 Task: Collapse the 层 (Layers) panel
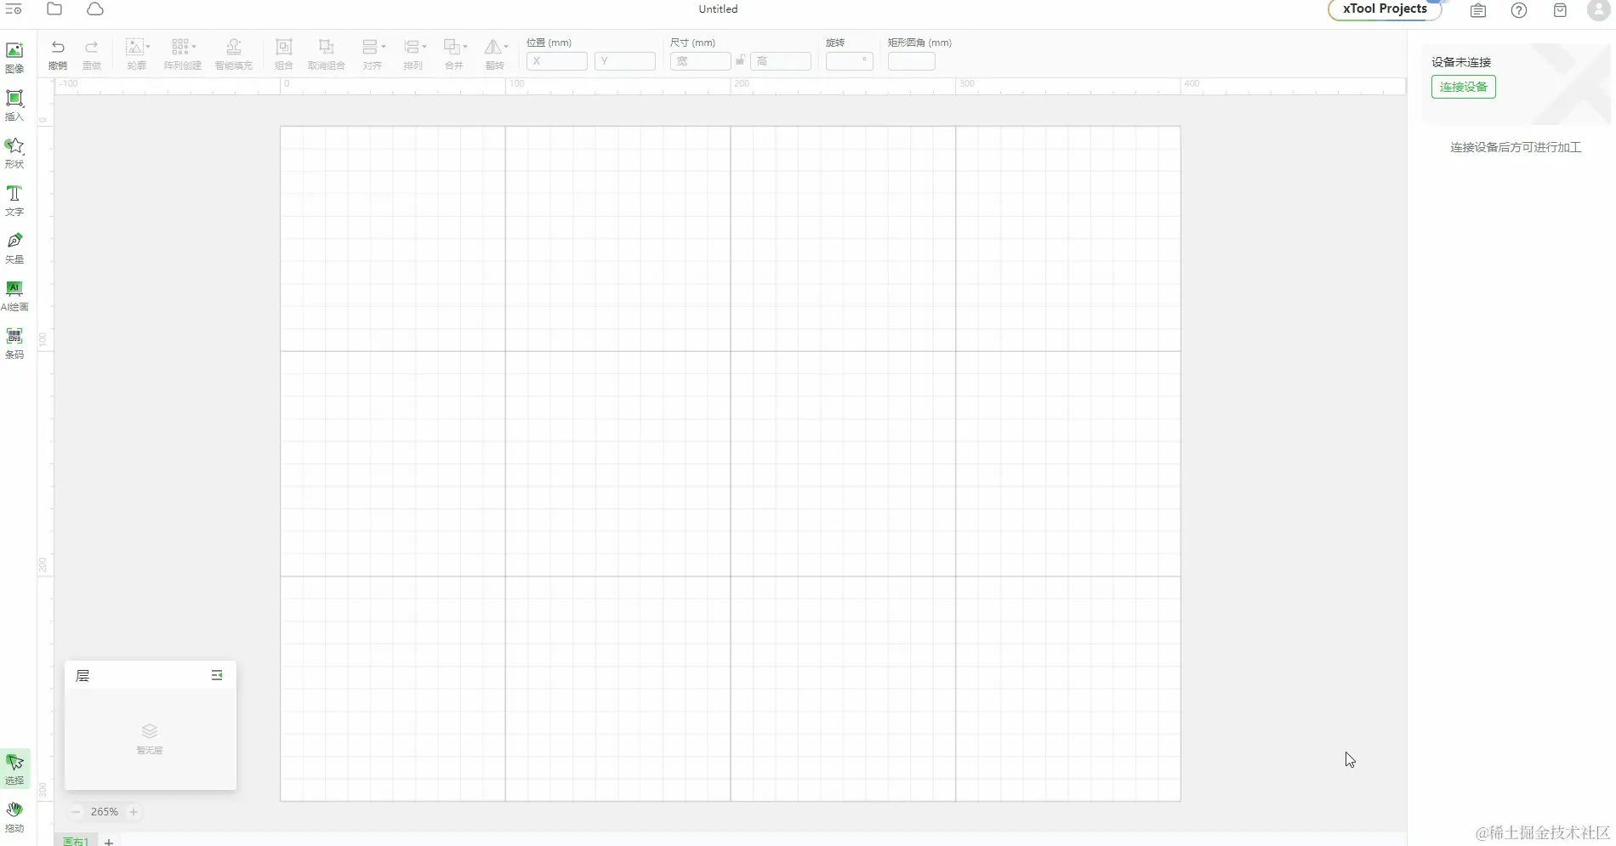pos(217,675)
